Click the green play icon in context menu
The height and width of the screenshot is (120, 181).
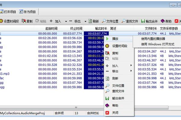click(x=107, y=39)
